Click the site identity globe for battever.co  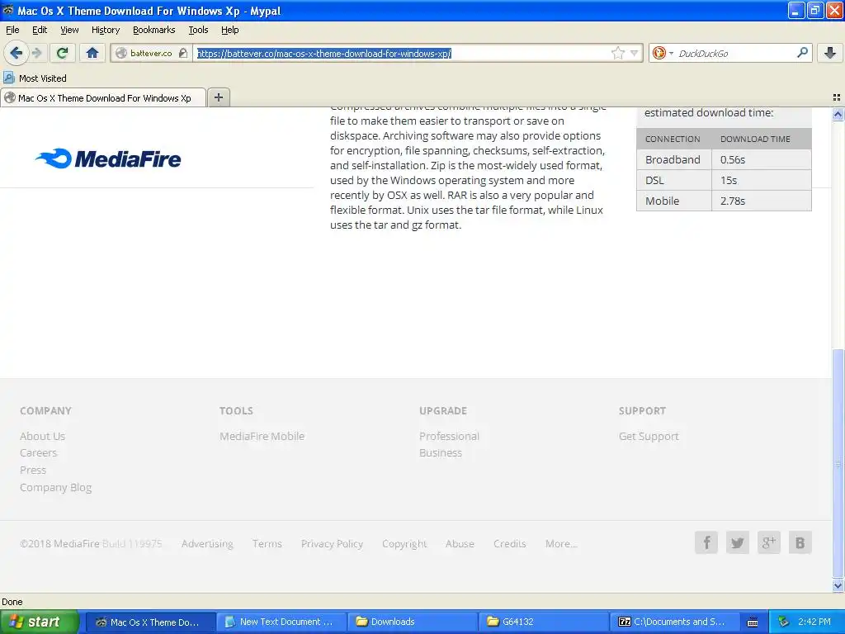coord(121,53)
